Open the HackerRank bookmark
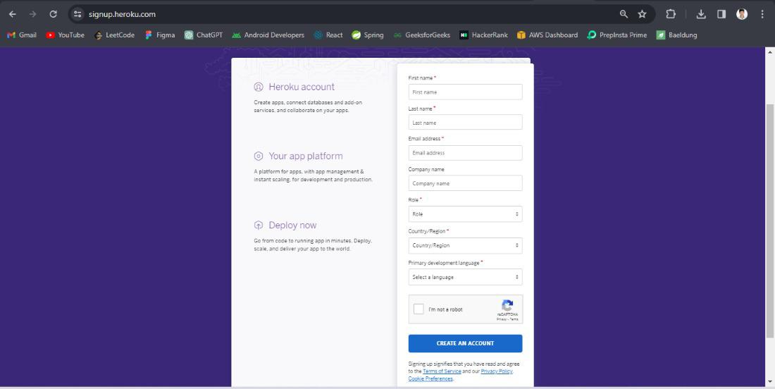The height and width of the screenshot is (389, 775). (x=483, y=35)
